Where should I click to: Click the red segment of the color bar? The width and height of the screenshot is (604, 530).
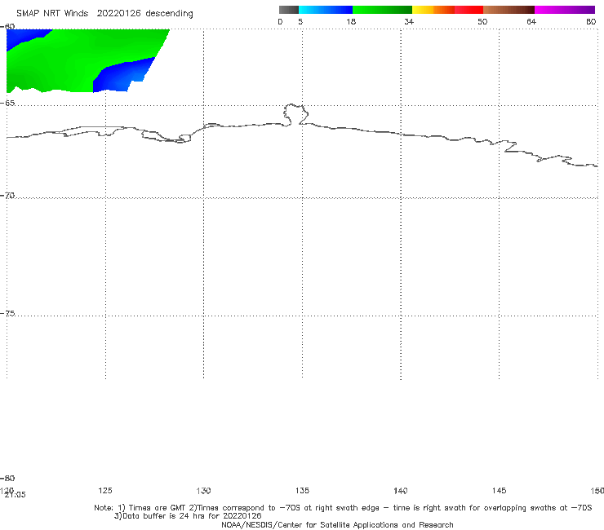(469, 10)
